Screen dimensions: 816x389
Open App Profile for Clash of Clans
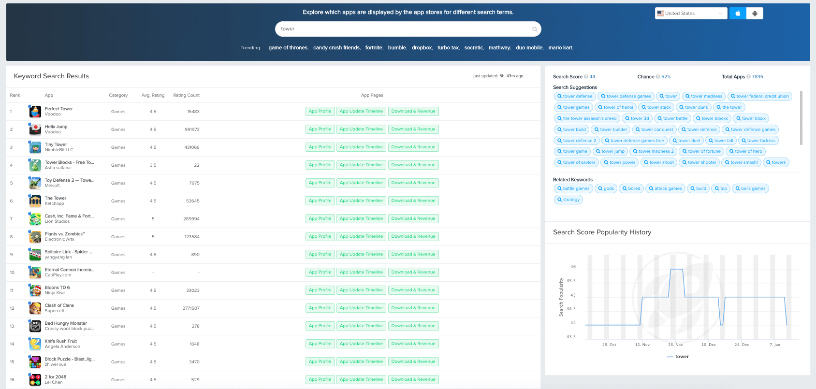(x=320, y=308)
